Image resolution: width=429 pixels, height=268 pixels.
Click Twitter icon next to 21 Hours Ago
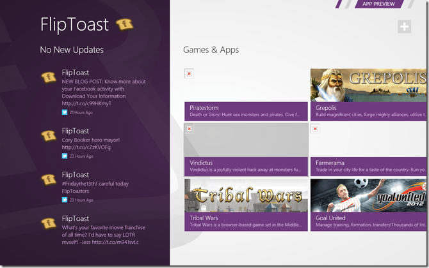coord(65,112)
